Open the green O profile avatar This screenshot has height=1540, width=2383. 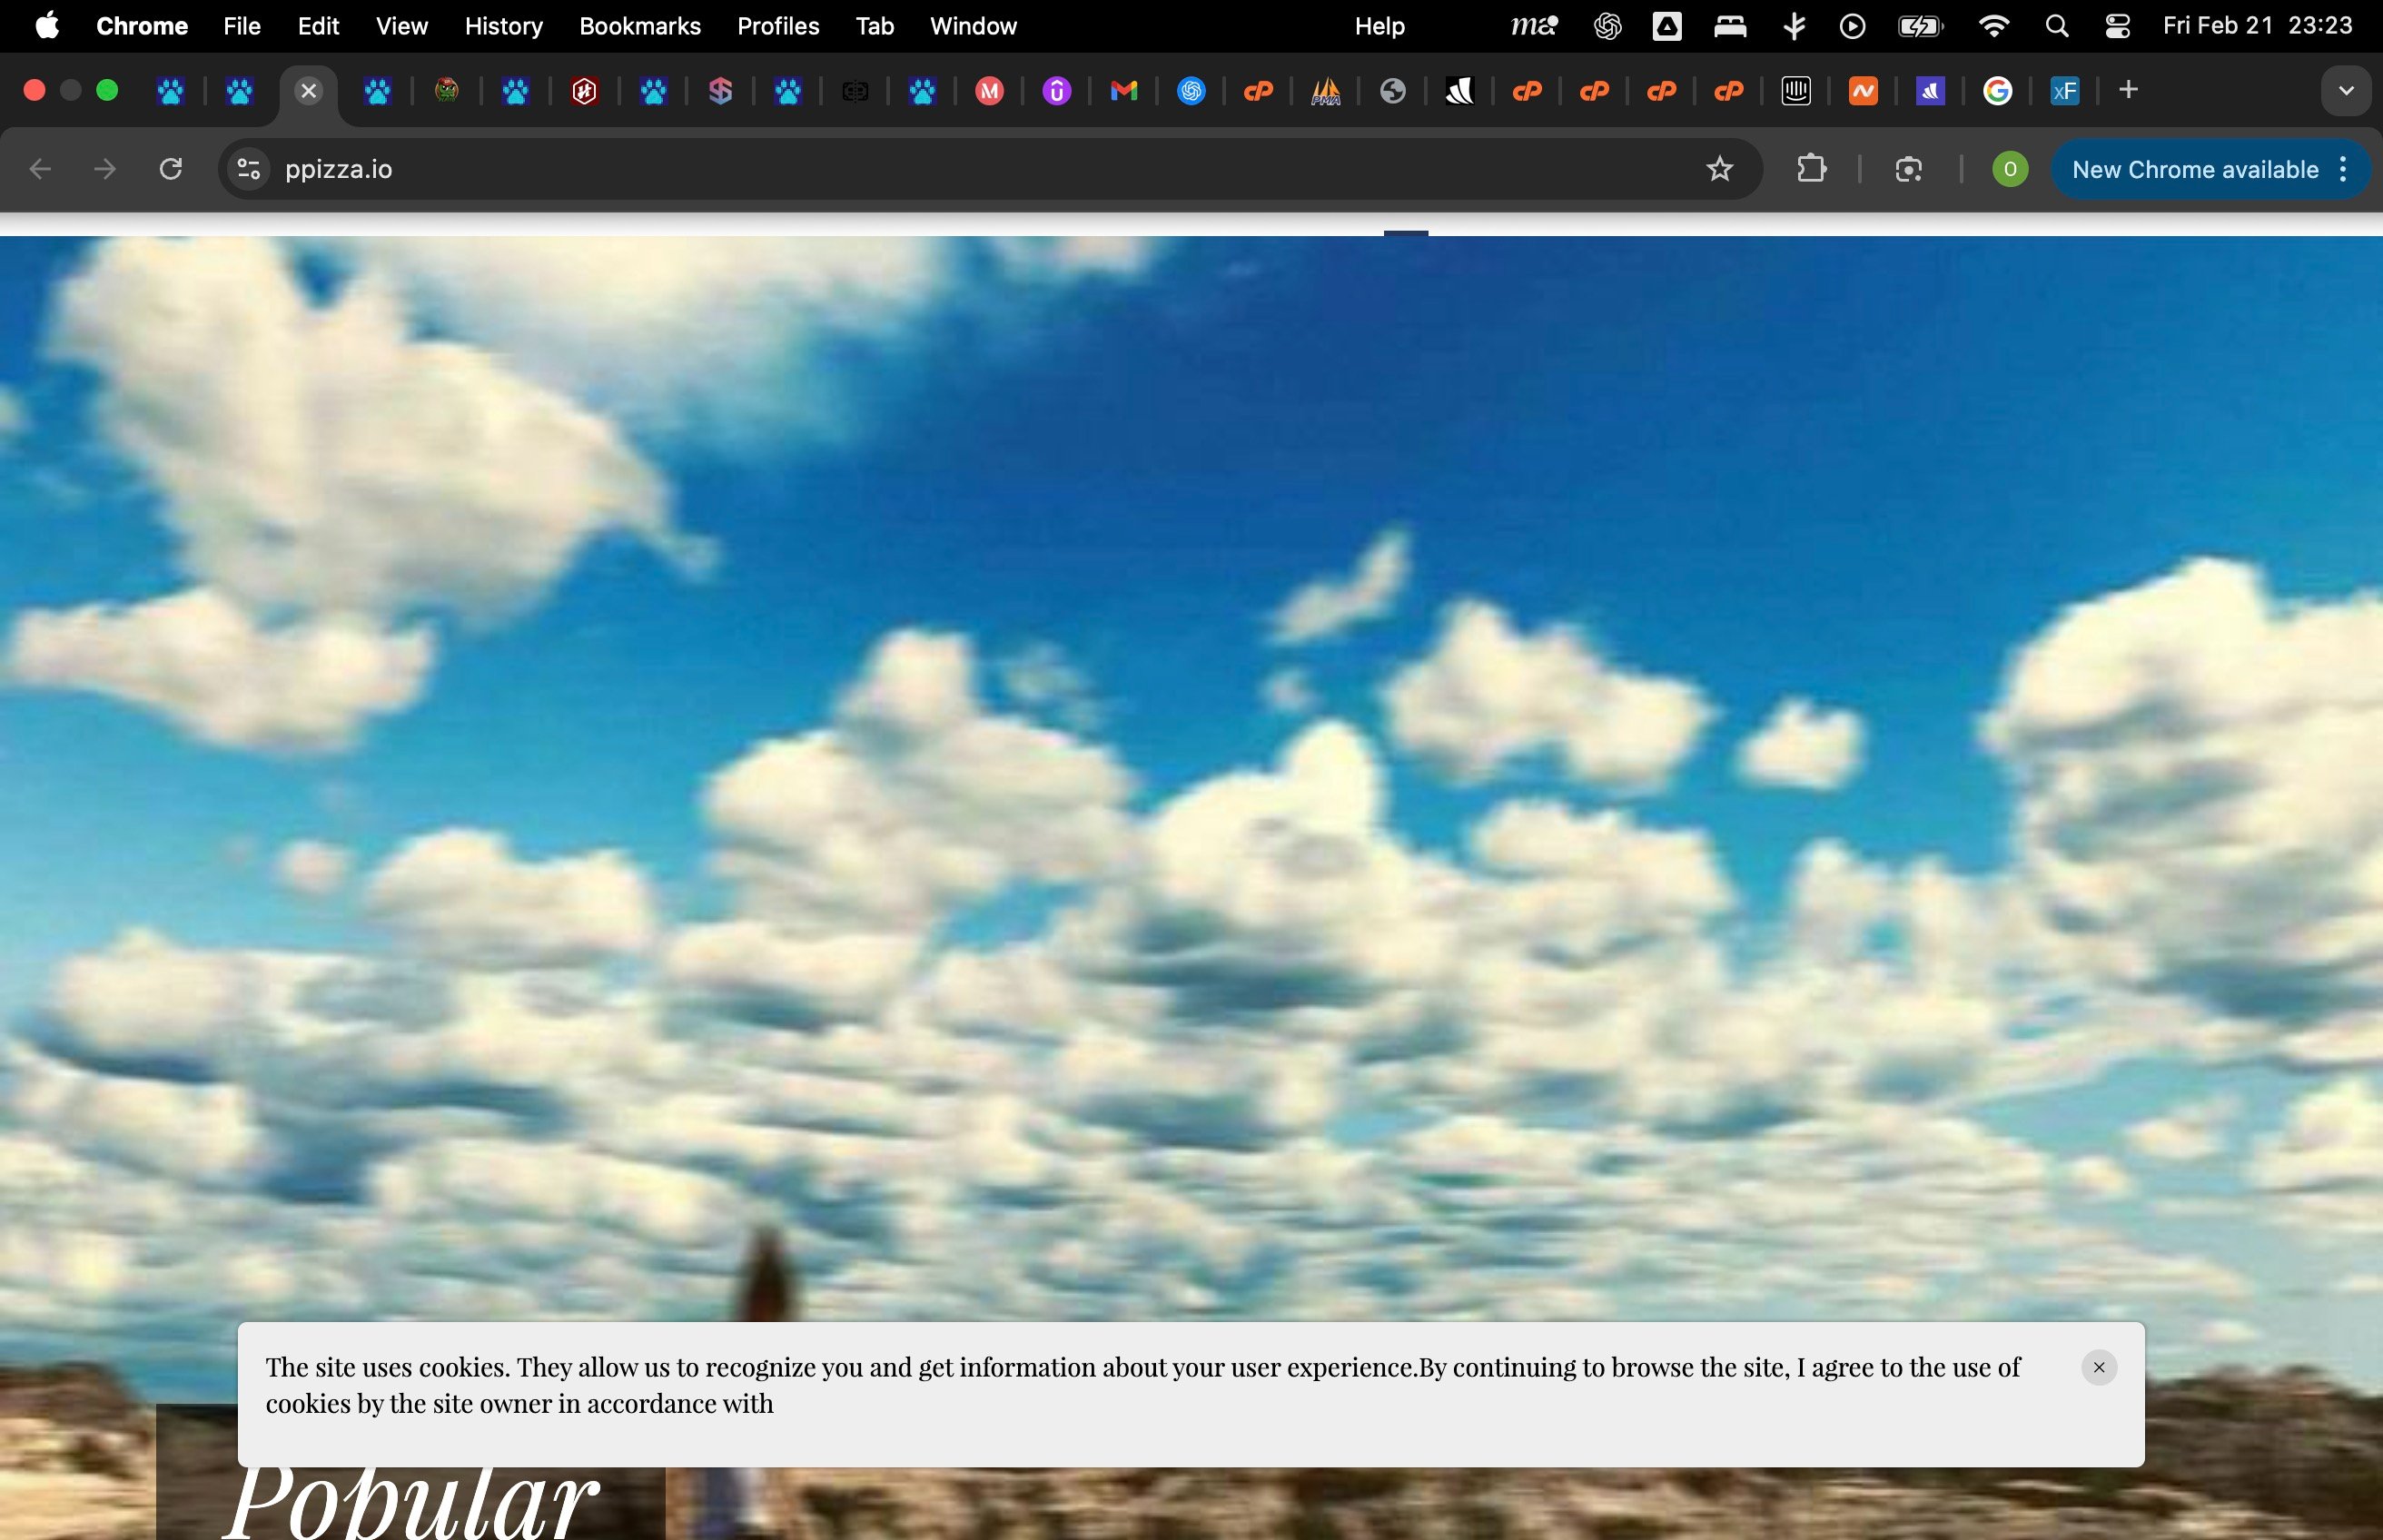tap(2010, 169)
